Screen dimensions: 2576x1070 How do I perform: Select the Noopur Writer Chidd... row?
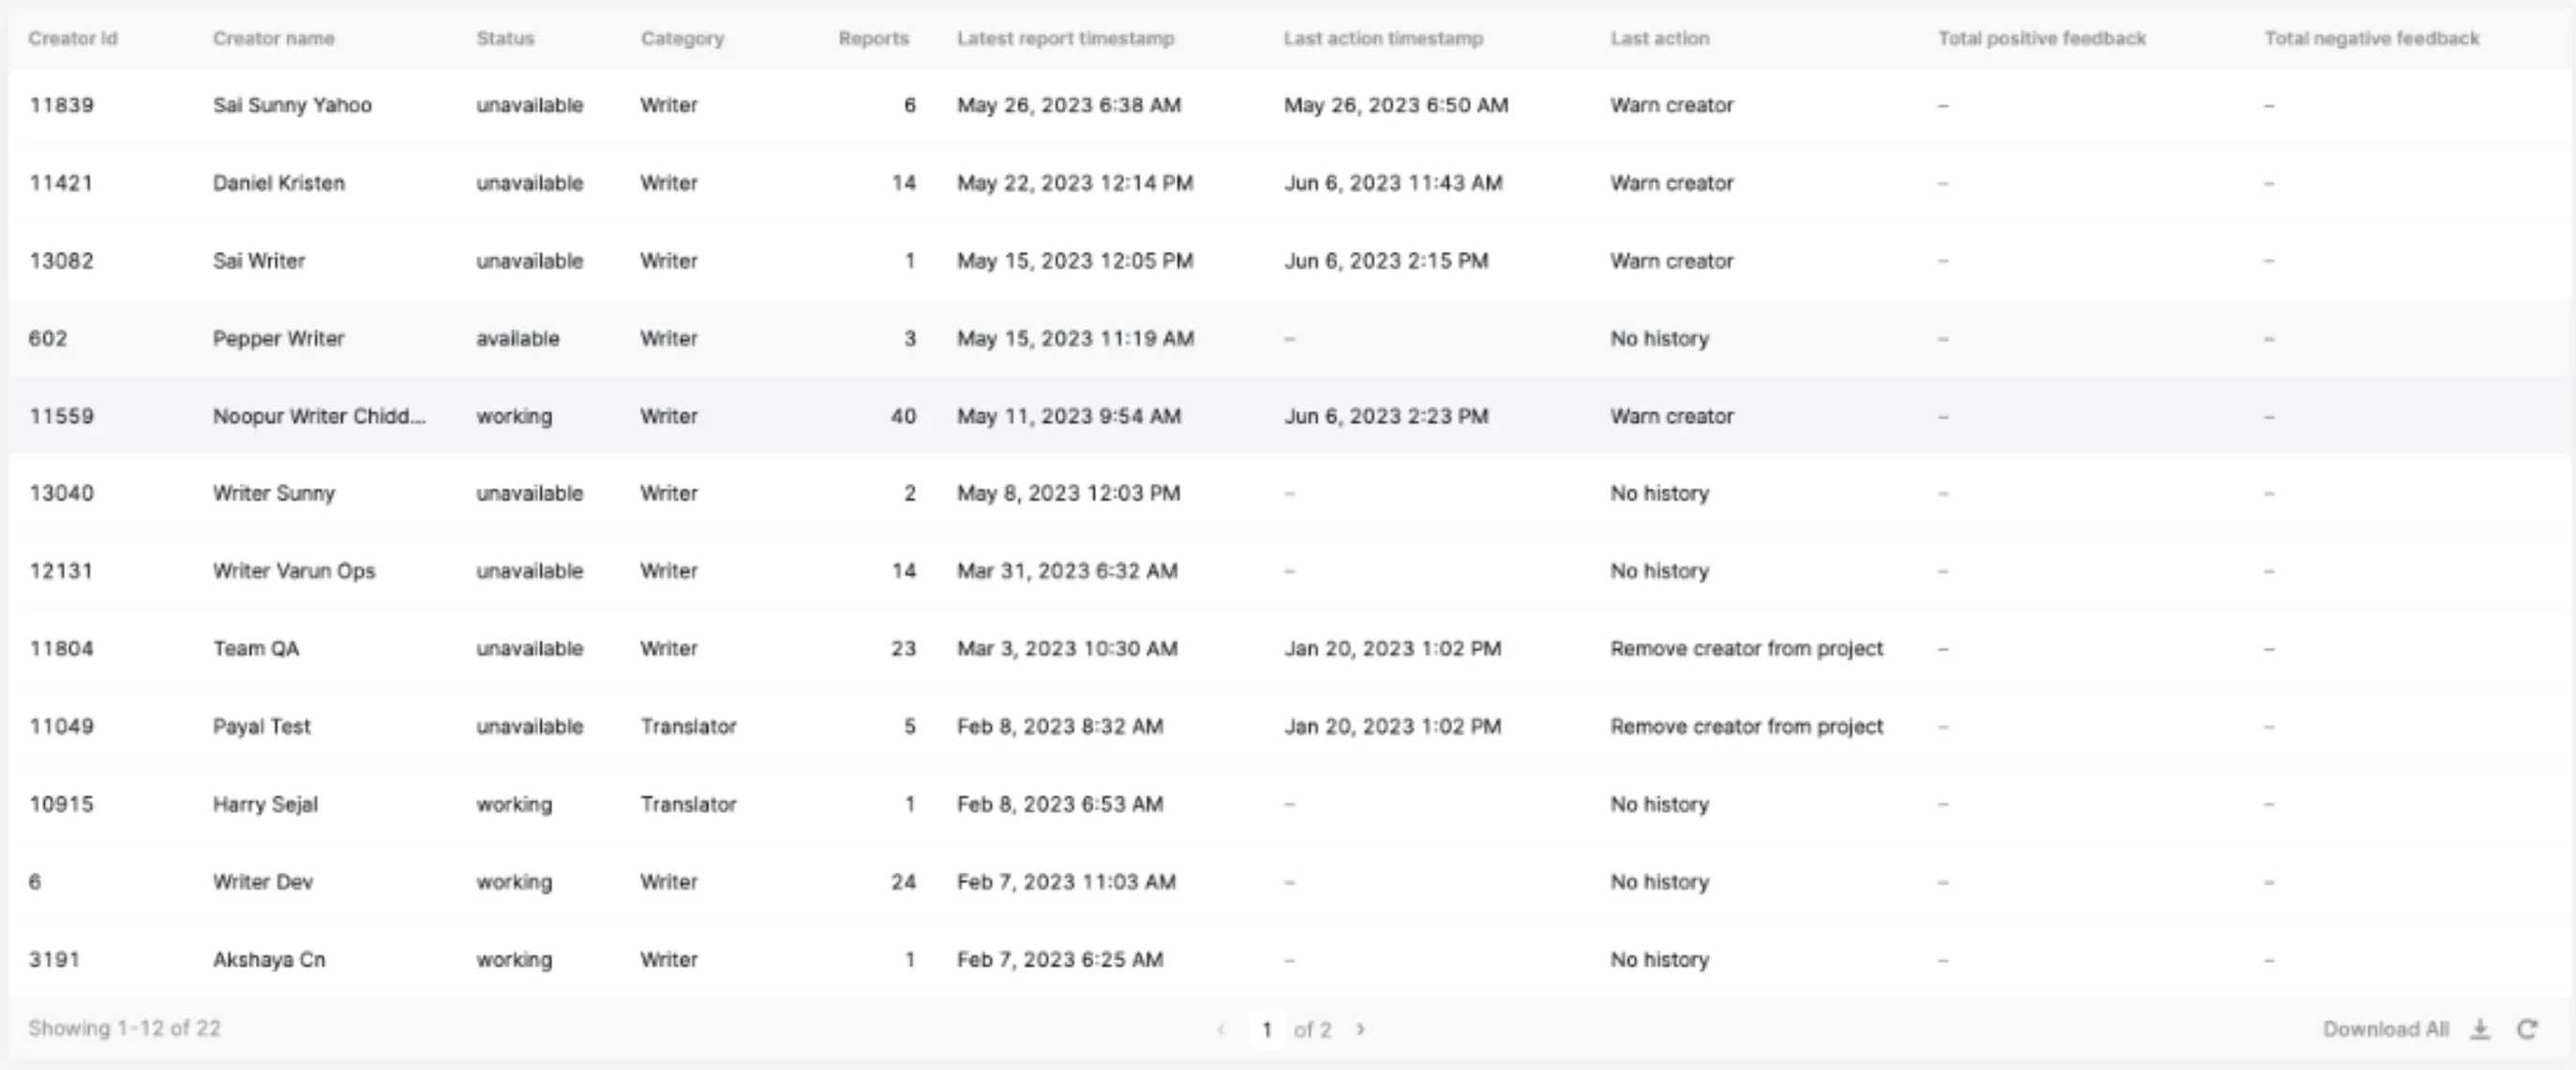point(1288,417)
